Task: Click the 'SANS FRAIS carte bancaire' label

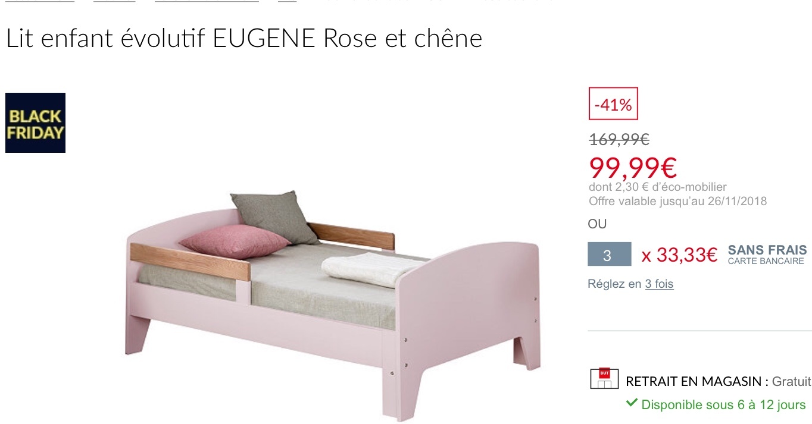Action: coord(767,255)
